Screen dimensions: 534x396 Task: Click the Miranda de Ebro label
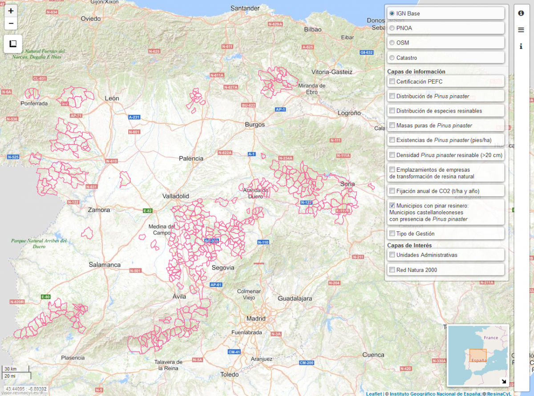[312, 89]
